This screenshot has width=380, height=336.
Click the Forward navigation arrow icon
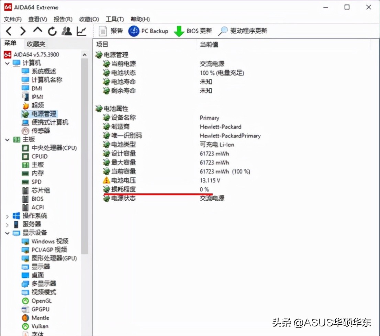pos(23,31)
